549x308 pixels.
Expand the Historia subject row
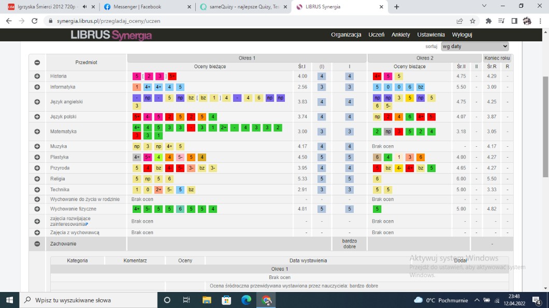pyautogui.click(x=37, y=76)
